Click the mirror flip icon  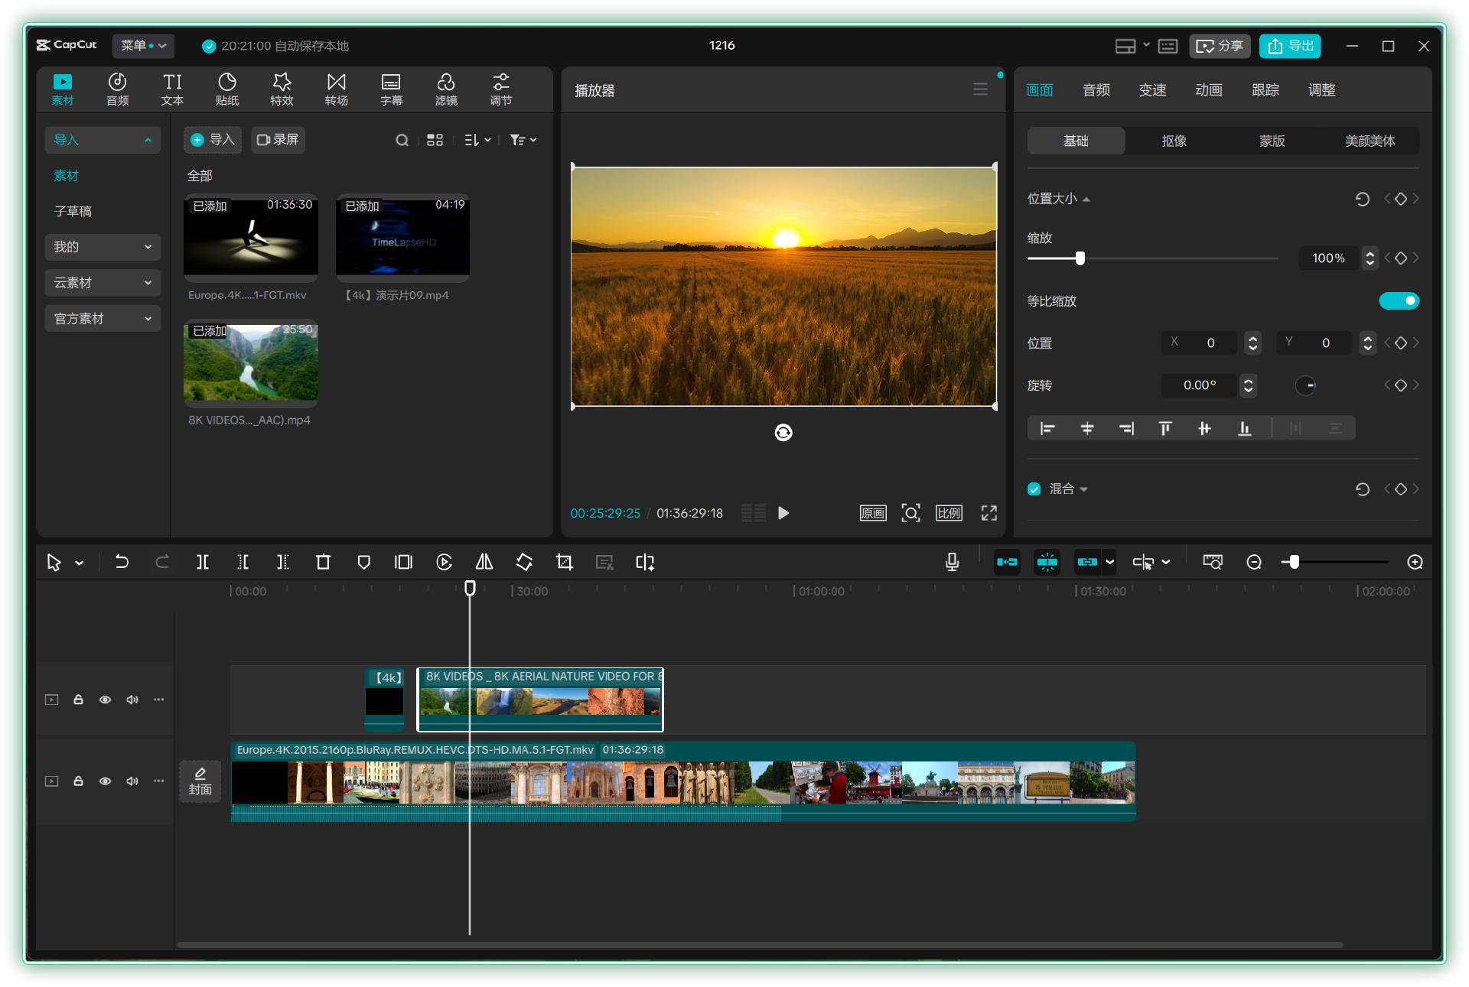(484, 562)
